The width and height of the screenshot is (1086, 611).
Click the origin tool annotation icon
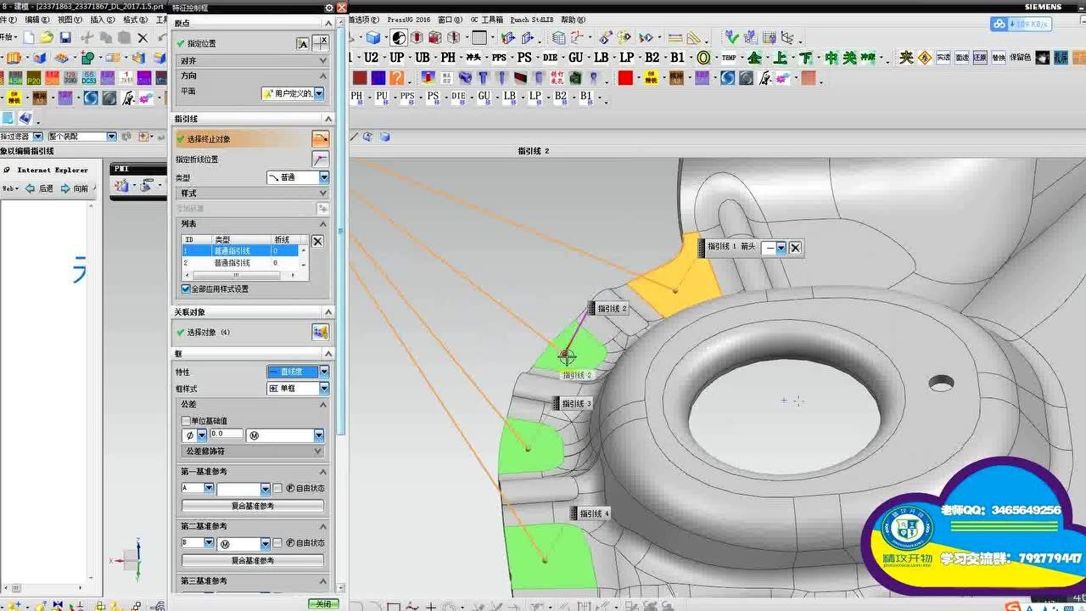pos(302,43)
